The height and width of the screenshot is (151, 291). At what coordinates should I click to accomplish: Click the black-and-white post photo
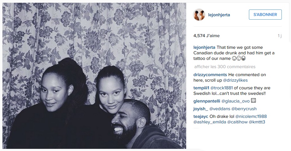tap(94, 76)
